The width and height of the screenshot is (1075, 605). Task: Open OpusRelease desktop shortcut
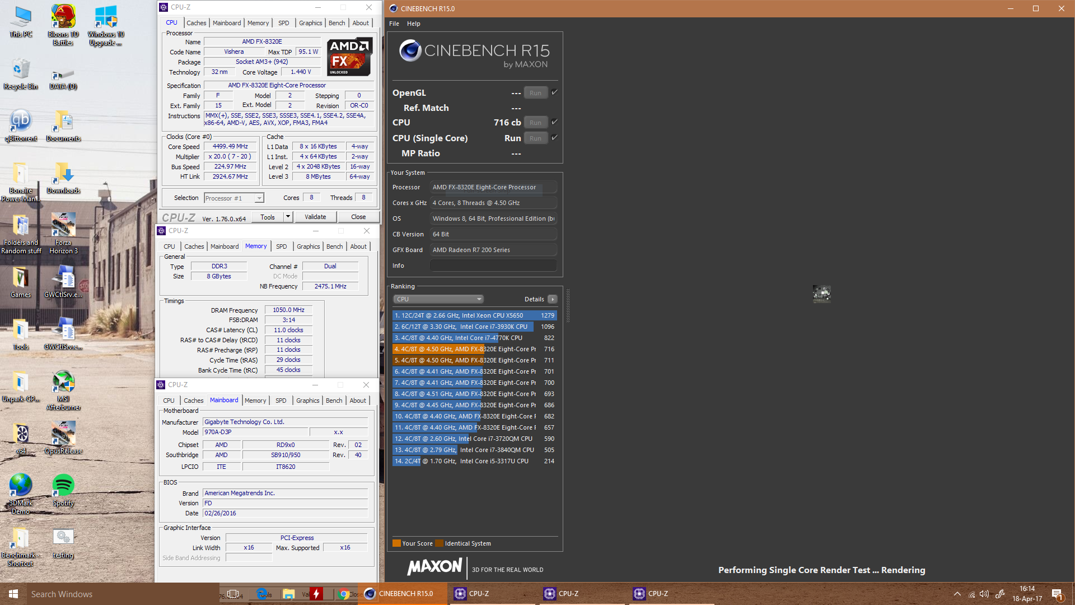[63, 438]
